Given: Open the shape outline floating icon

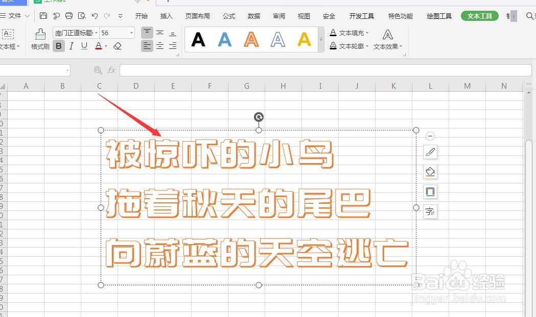Looking at the screenshot, I should tap(430, 192).
